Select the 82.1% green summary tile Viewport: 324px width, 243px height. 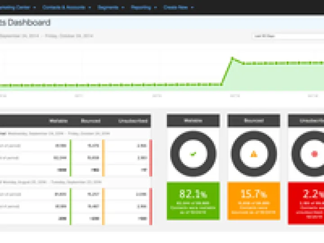(x=193, y=201)
